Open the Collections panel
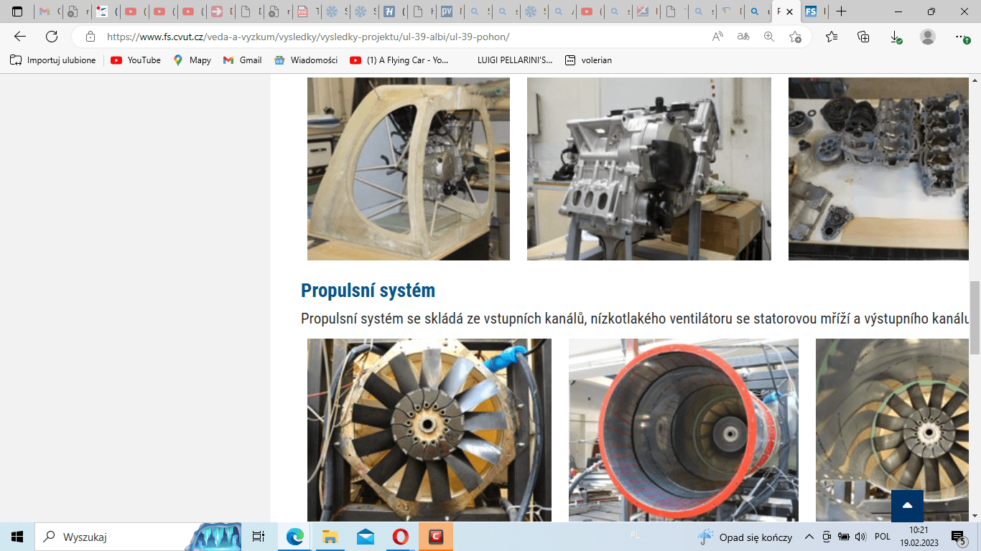981x551 pixels. 863,37
